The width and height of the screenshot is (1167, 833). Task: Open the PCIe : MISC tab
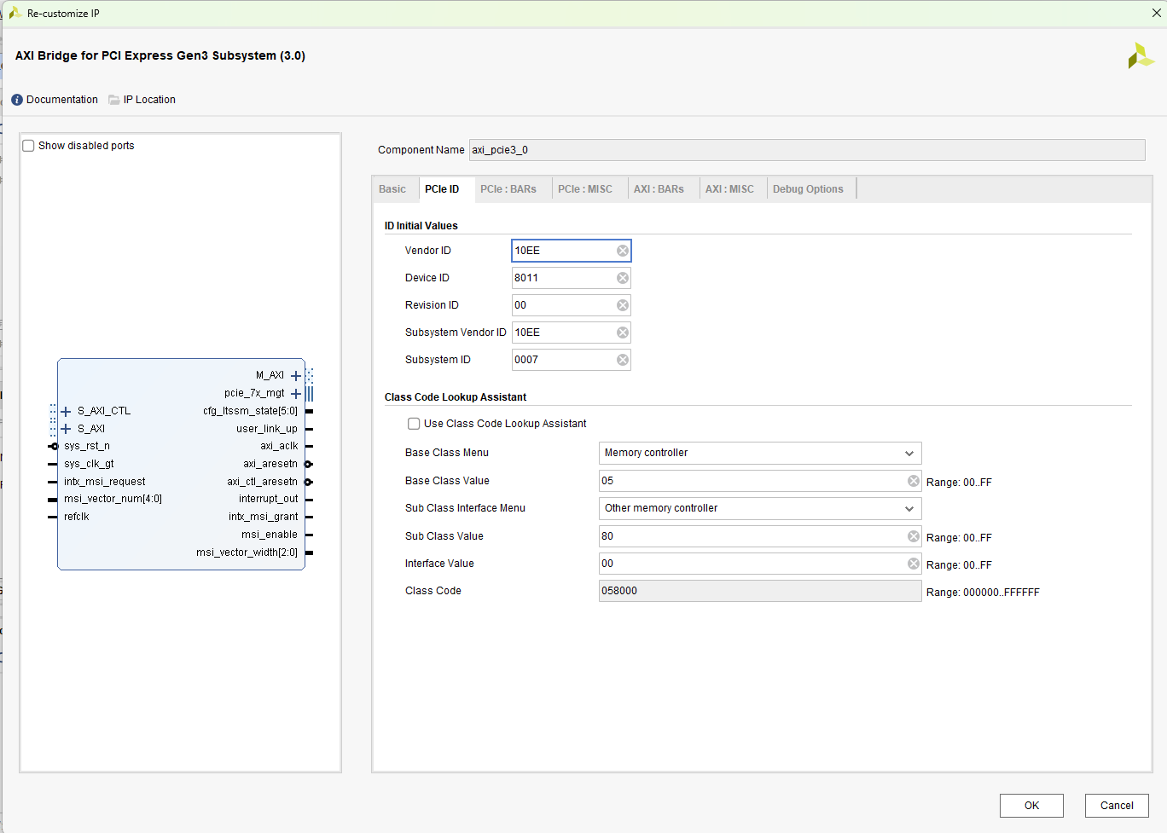585,189
